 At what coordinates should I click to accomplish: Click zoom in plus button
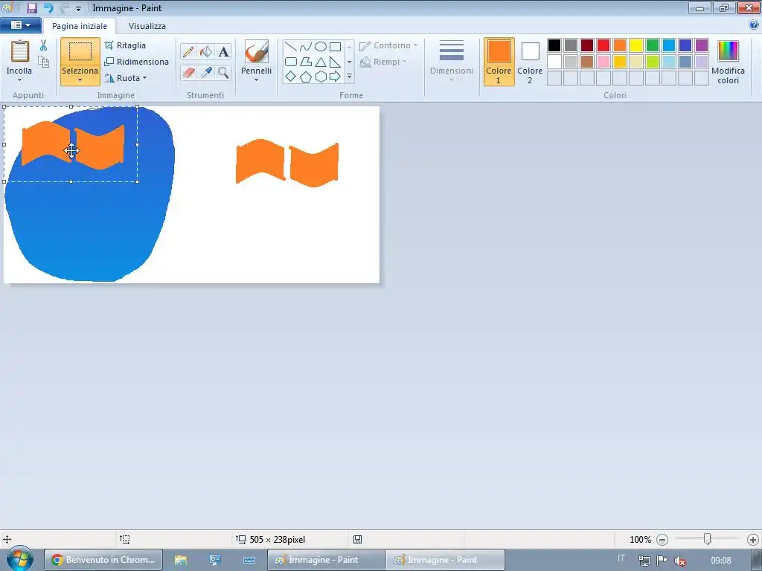[x=753, y=540]
